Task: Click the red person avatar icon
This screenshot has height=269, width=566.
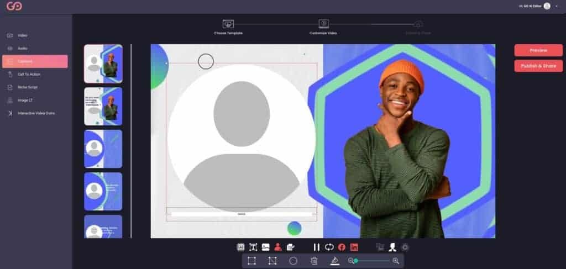Action: pyautogui.click(x=278, y=247)
